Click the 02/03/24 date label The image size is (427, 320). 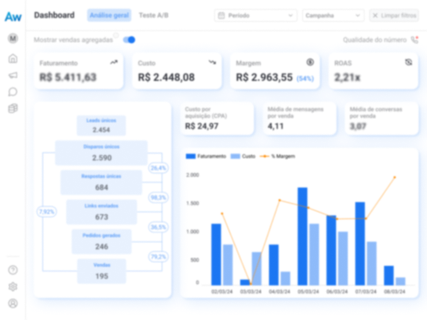pos(222,291)
